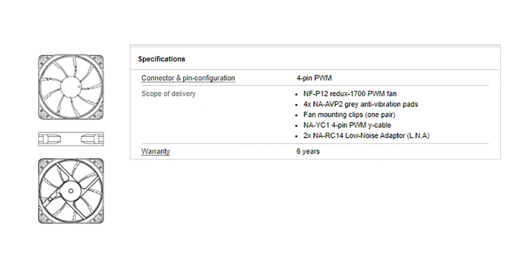Select the NA-AVP2 anti-vibration pads item
527x259 pixels.
pos(360,104)
